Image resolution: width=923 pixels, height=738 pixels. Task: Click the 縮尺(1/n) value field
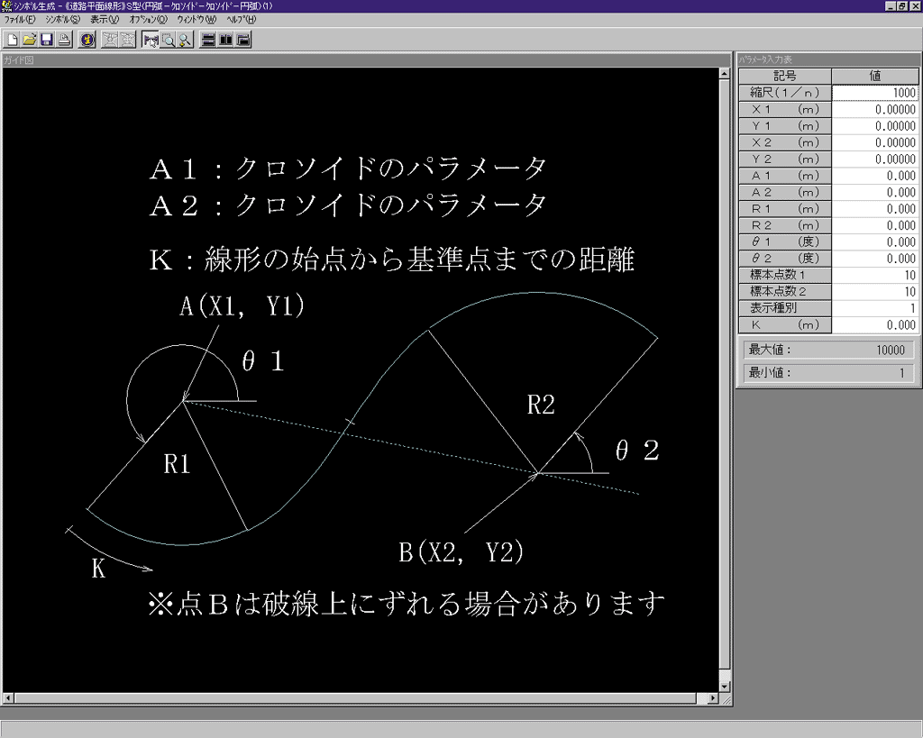point(873,93)
